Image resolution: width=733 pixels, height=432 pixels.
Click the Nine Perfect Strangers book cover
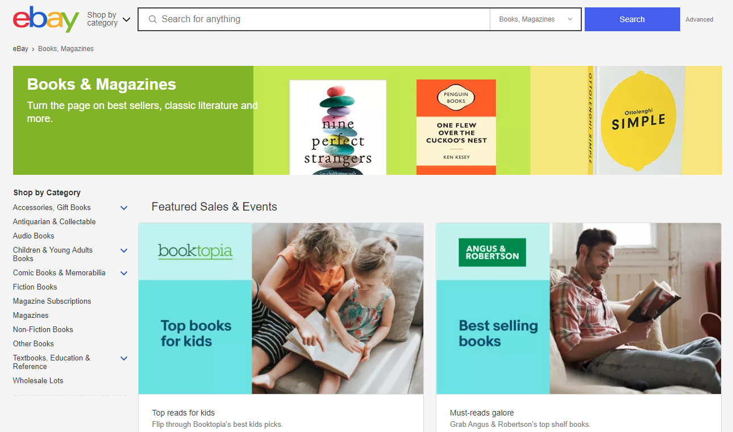tap(338, 127)
